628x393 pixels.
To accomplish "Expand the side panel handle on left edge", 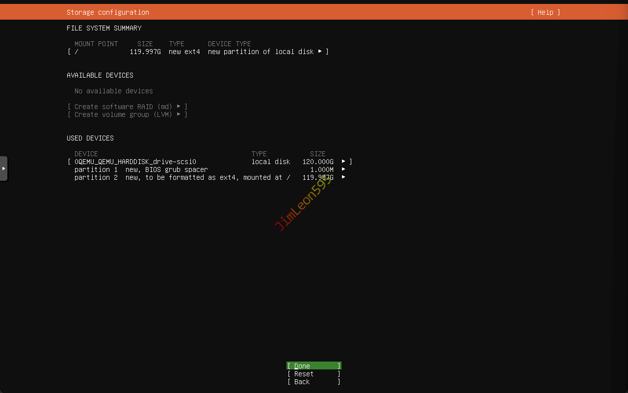I will click(3, 168).
